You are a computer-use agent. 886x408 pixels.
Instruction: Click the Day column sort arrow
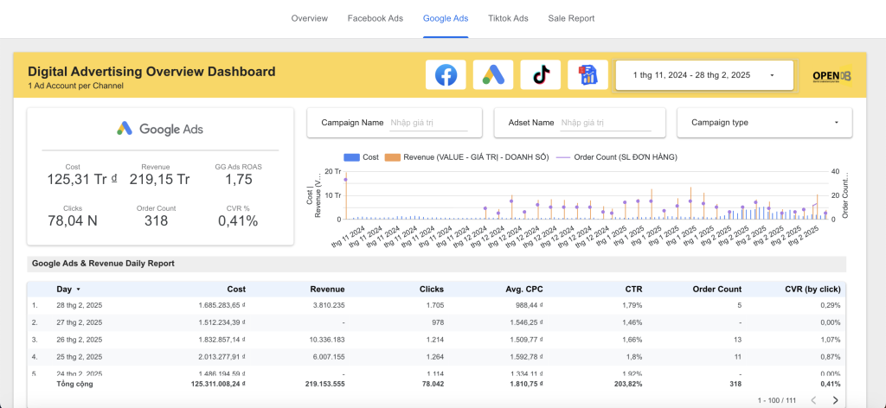(x=79, y=290)
